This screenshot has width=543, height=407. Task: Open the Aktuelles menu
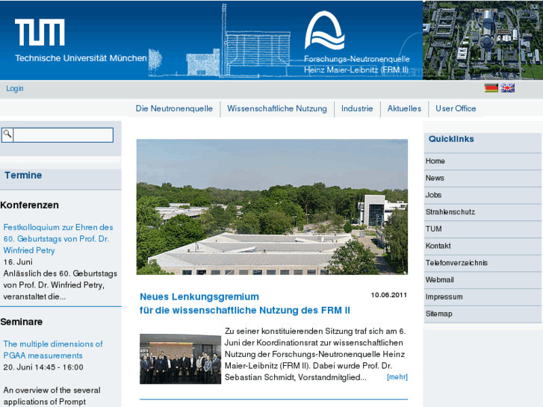click(404, 109)
